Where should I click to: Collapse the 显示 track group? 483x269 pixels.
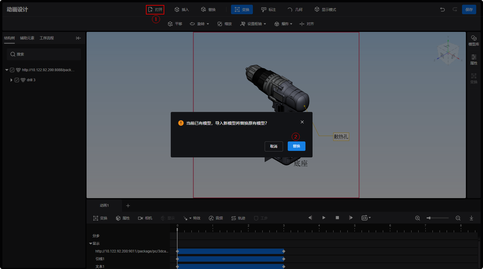91,244
